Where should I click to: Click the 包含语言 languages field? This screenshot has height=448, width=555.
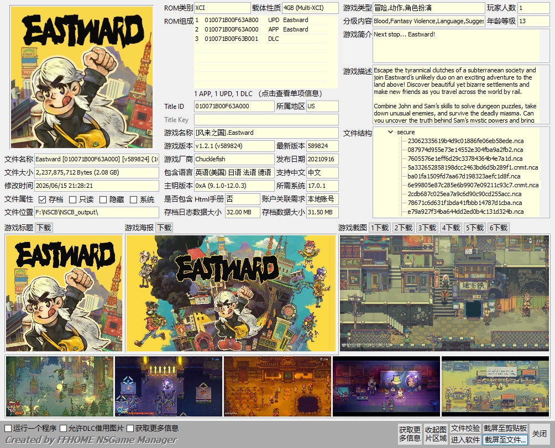pyautogui.click(x=234, y=172)
